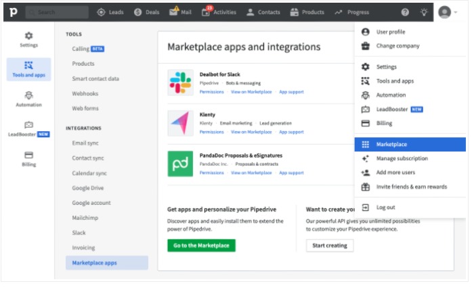Focus the Search field in top bar

tap(57, 12)
